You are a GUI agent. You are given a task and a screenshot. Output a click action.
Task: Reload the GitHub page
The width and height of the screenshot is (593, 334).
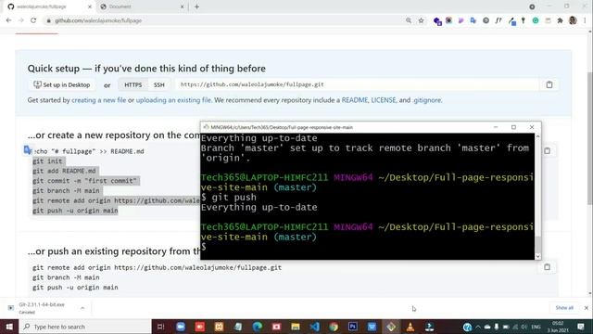33,20
